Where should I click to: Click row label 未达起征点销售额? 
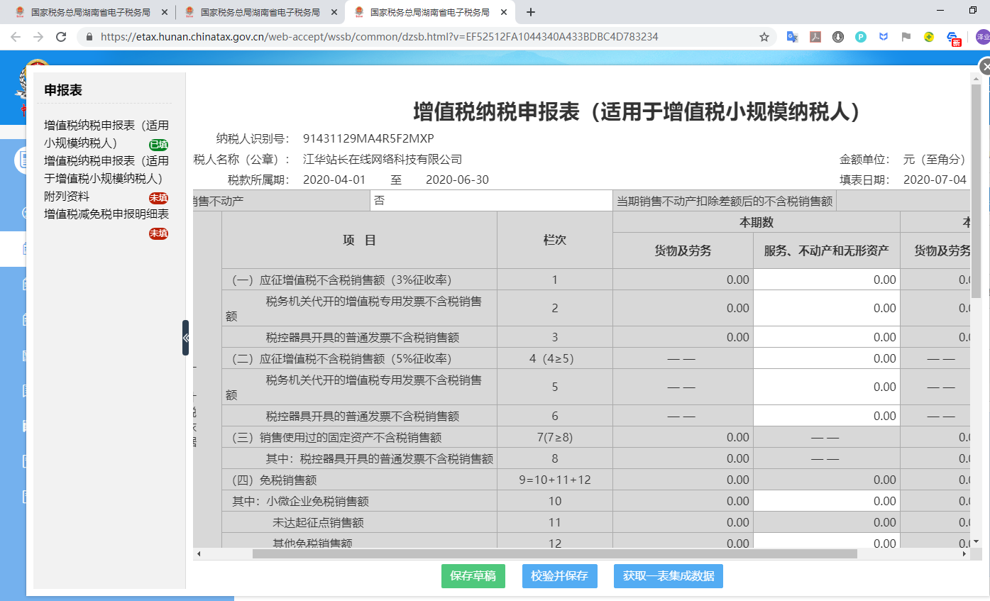click(318, 522)
